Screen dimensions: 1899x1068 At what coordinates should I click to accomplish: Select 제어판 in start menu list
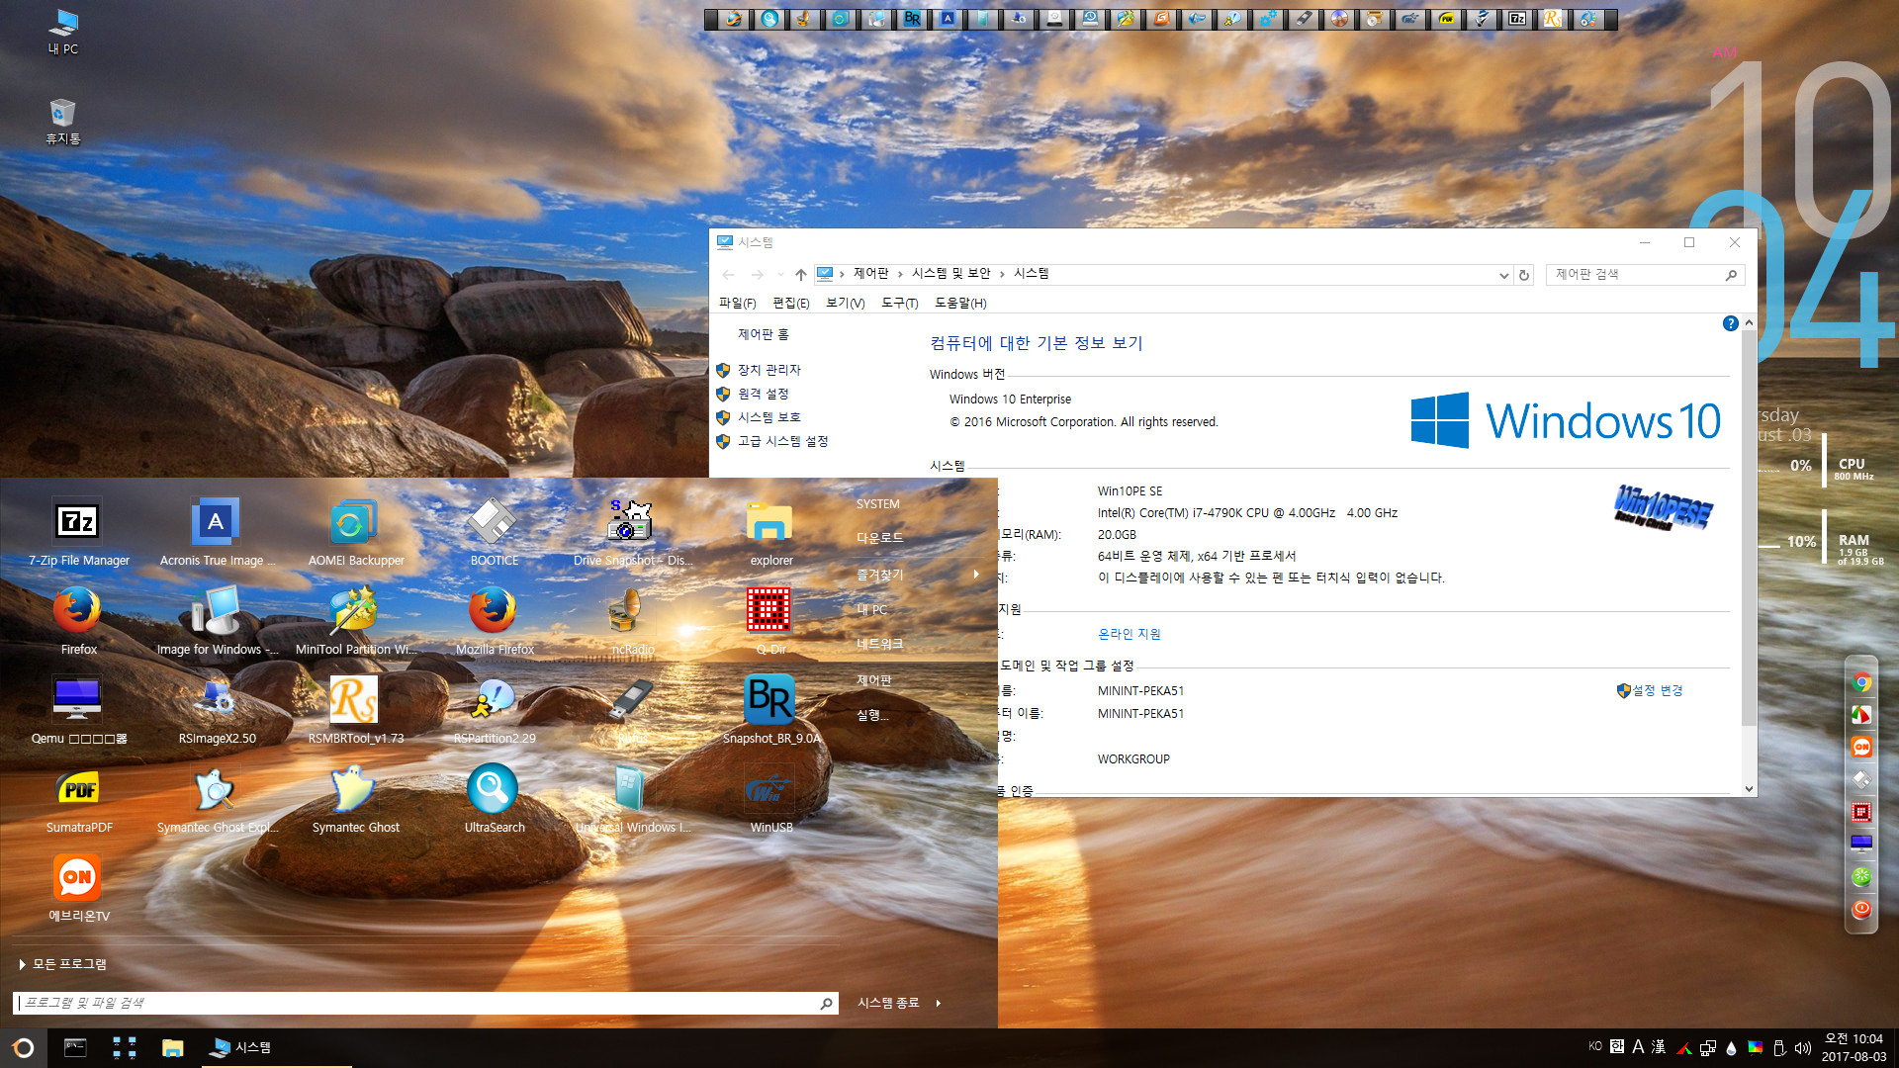coord(874,680)
